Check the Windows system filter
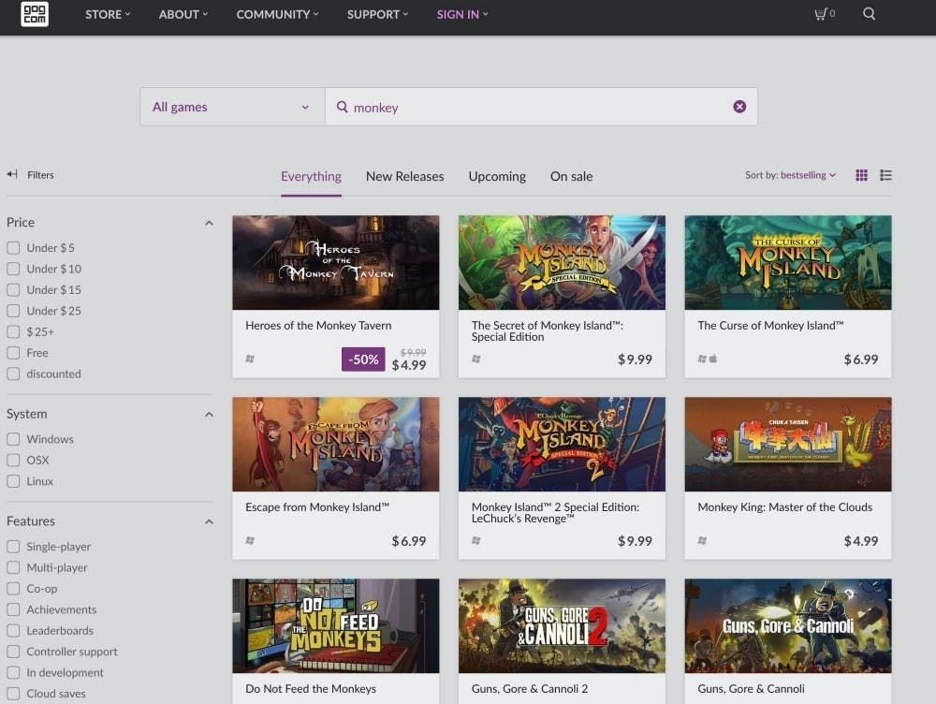 [x=13, y=439]
